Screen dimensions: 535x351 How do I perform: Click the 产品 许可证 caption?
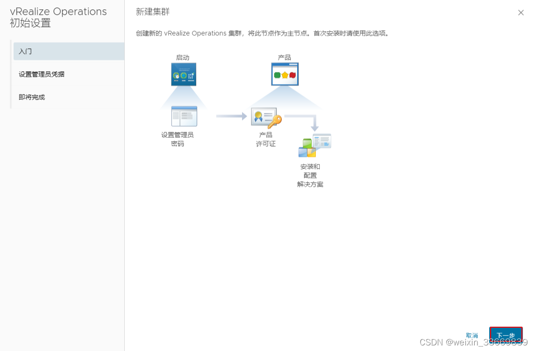pos(266,139)
